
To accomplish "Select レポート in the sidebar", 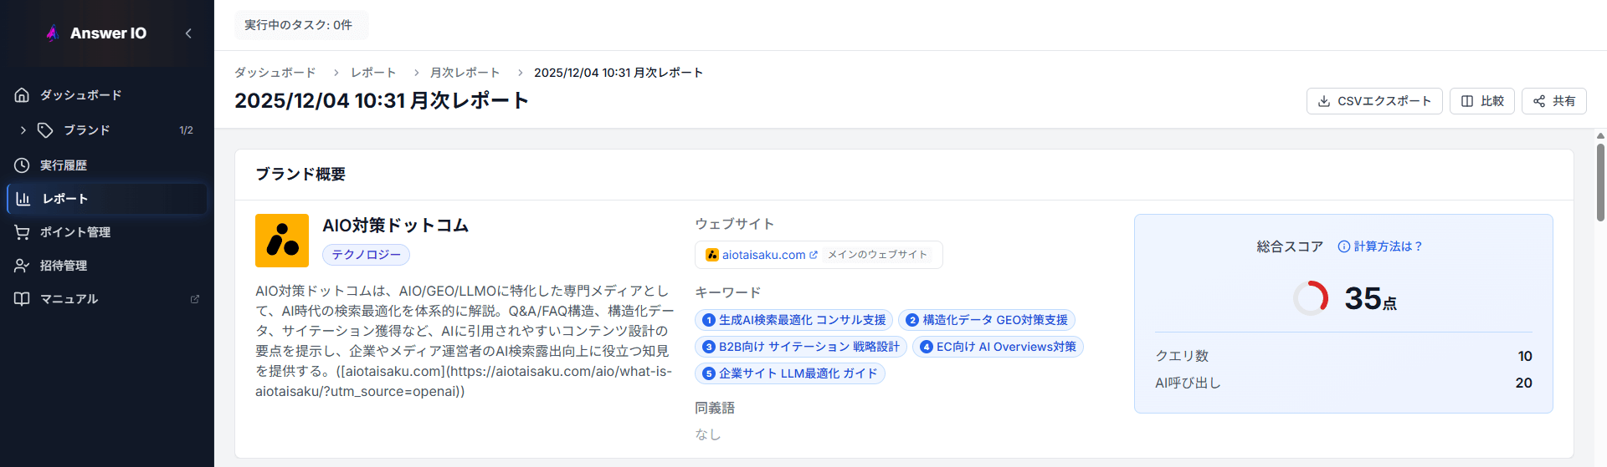I will point(65,199).
